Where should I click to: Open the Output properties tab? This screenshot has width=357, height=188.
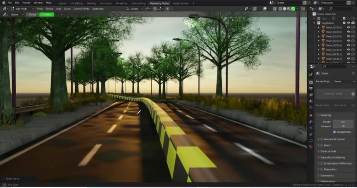point(311,88)
